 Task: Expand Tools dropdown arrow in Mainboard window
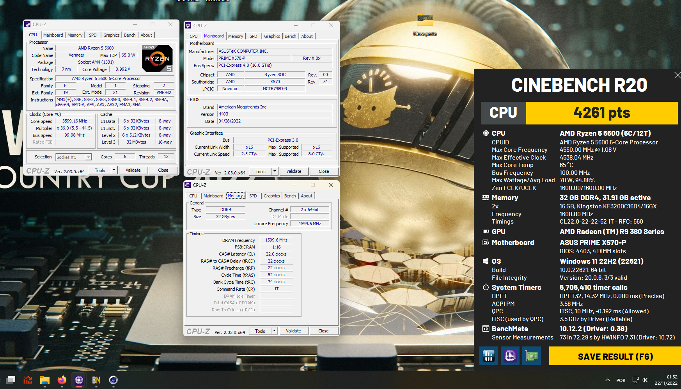[x=275, y=171]
